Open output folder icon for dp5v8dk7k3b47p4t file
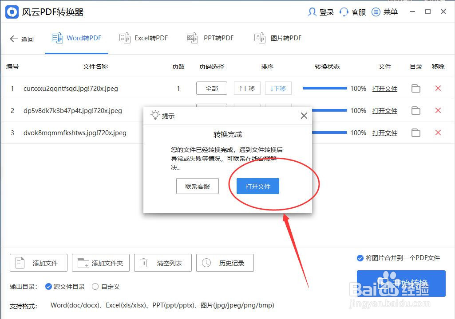The image size is (455, 319). click(416, 110)
